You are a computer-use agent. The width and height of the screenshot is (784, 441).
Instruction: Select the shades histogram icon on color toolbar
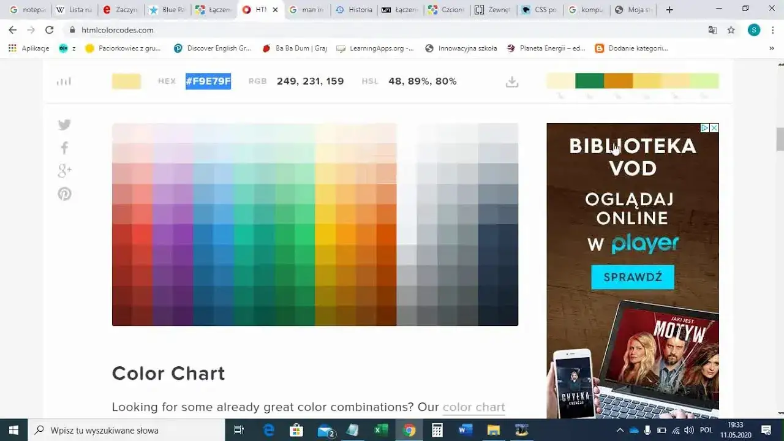64,81
